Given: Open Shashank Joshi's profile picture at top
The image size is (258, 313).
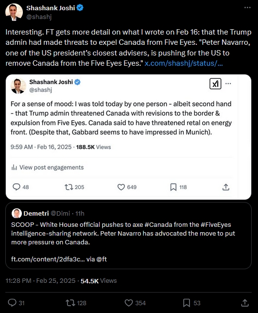Looking at the screenshot, I should pyautogui.click(x=14, y=12).
